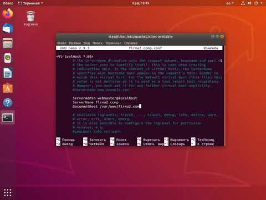This screenshot has width=266, height=200.
Task: Open the Files manager dock icon
Action: pos(8,43)
